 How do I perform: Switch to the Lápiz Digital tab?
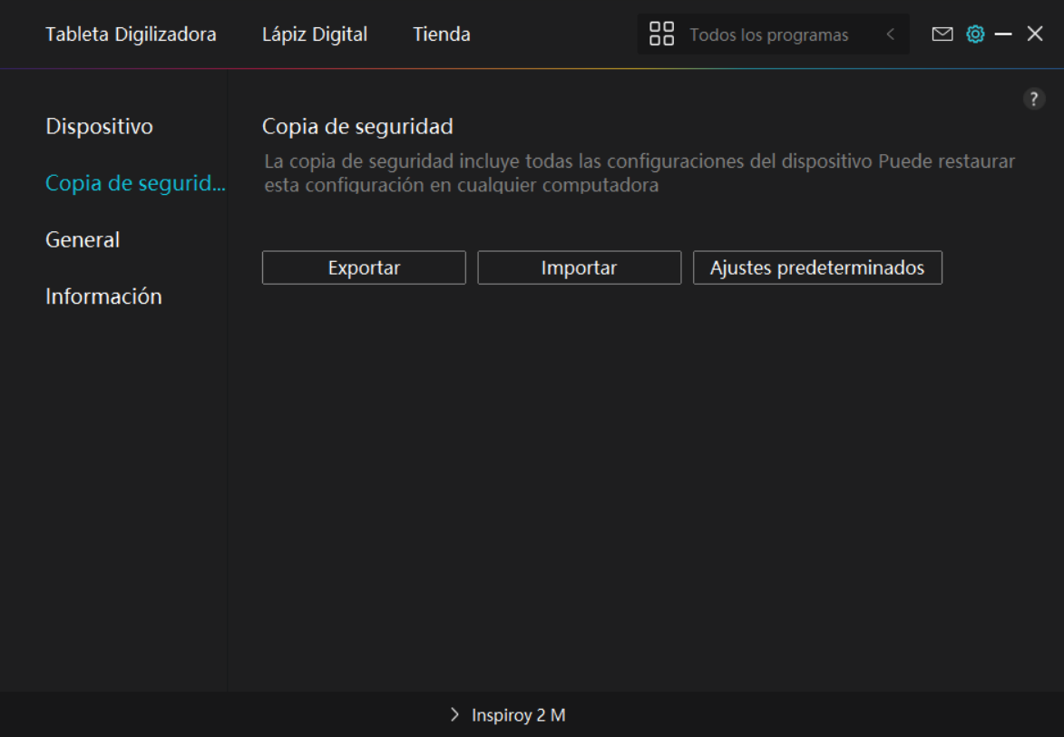(314, 34)
